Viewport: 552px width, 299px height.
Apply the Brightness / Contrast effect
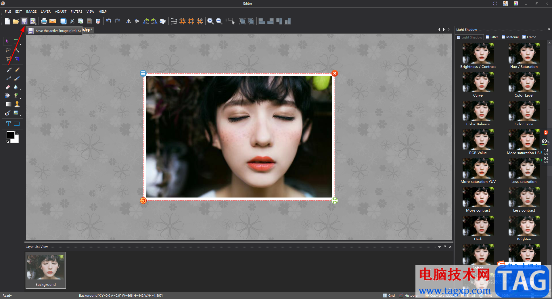coord(478,56)
